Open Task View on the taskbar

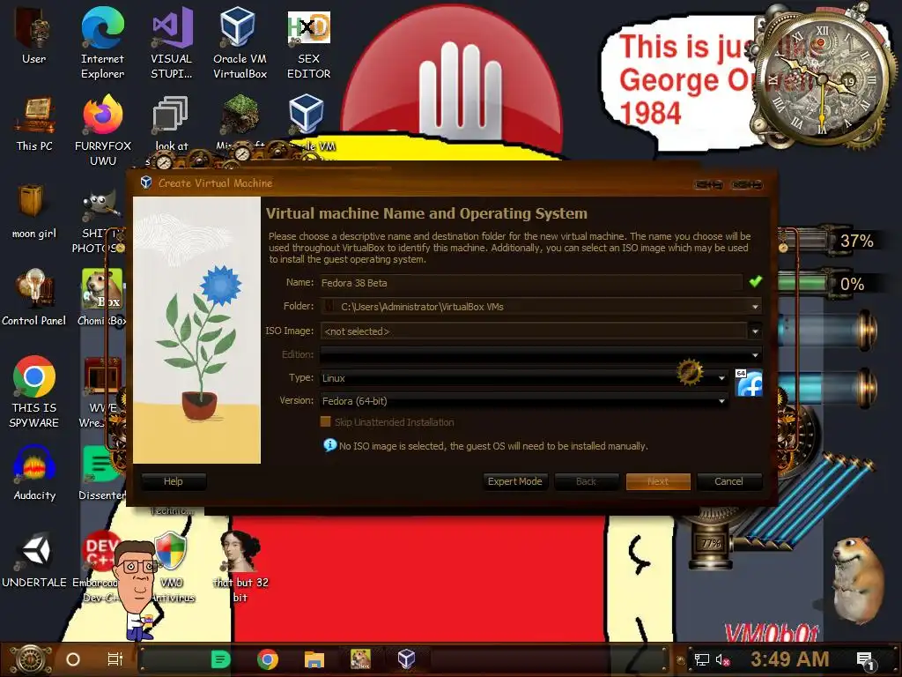(115, 659)
